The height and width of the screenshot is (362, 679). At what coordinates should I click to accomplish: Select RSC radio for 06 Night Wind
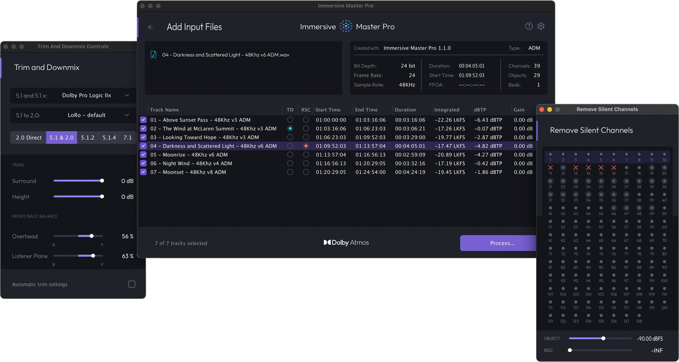coord(306,163)
